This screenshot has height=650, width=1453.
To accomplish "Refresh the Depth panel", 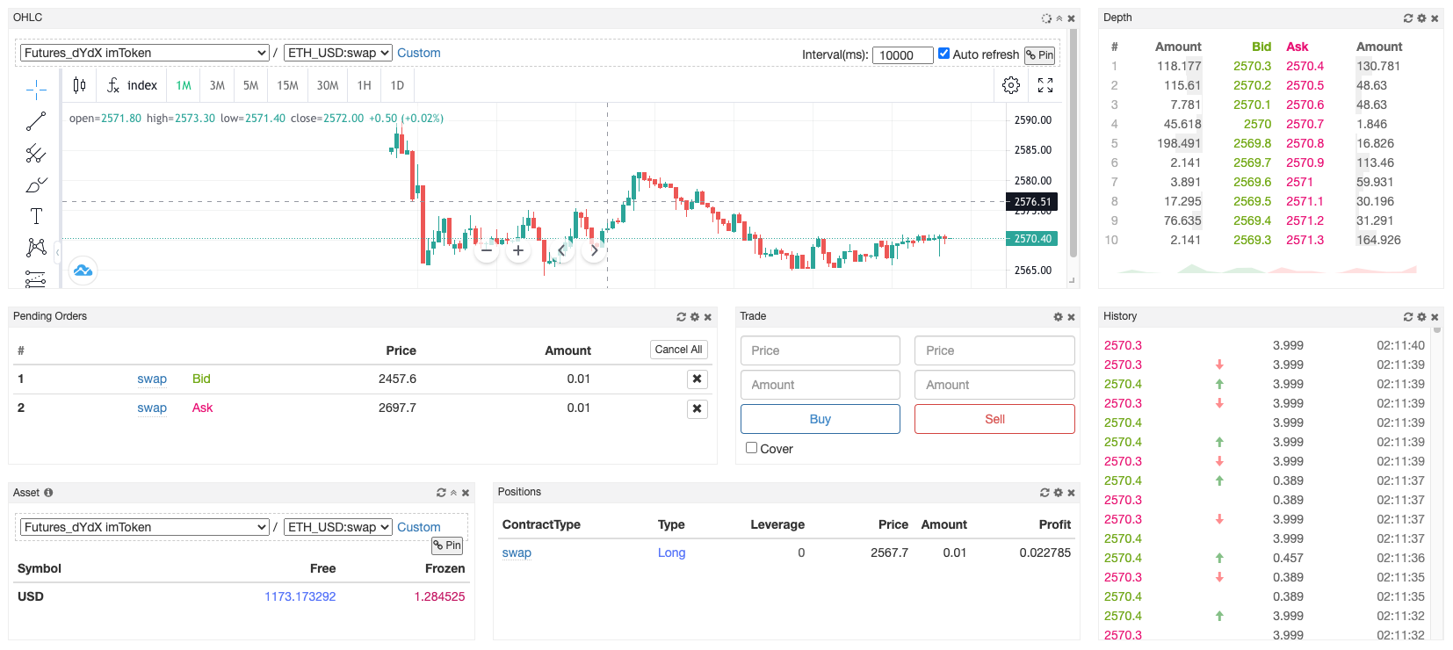I will coord(1408,18).
